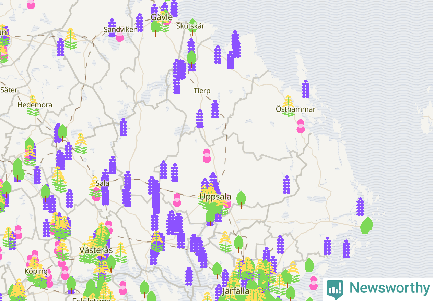Select the green tree on the eastern coast
The image size is (433, 301).
[366, 226]
